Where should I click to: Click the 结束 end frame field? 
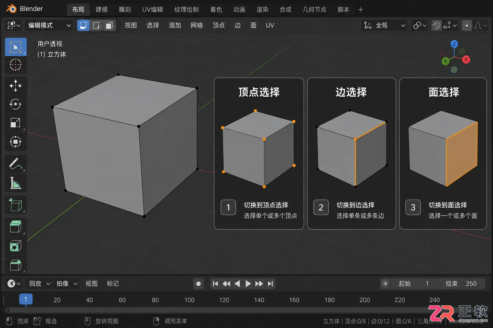[x=462, y=284]
